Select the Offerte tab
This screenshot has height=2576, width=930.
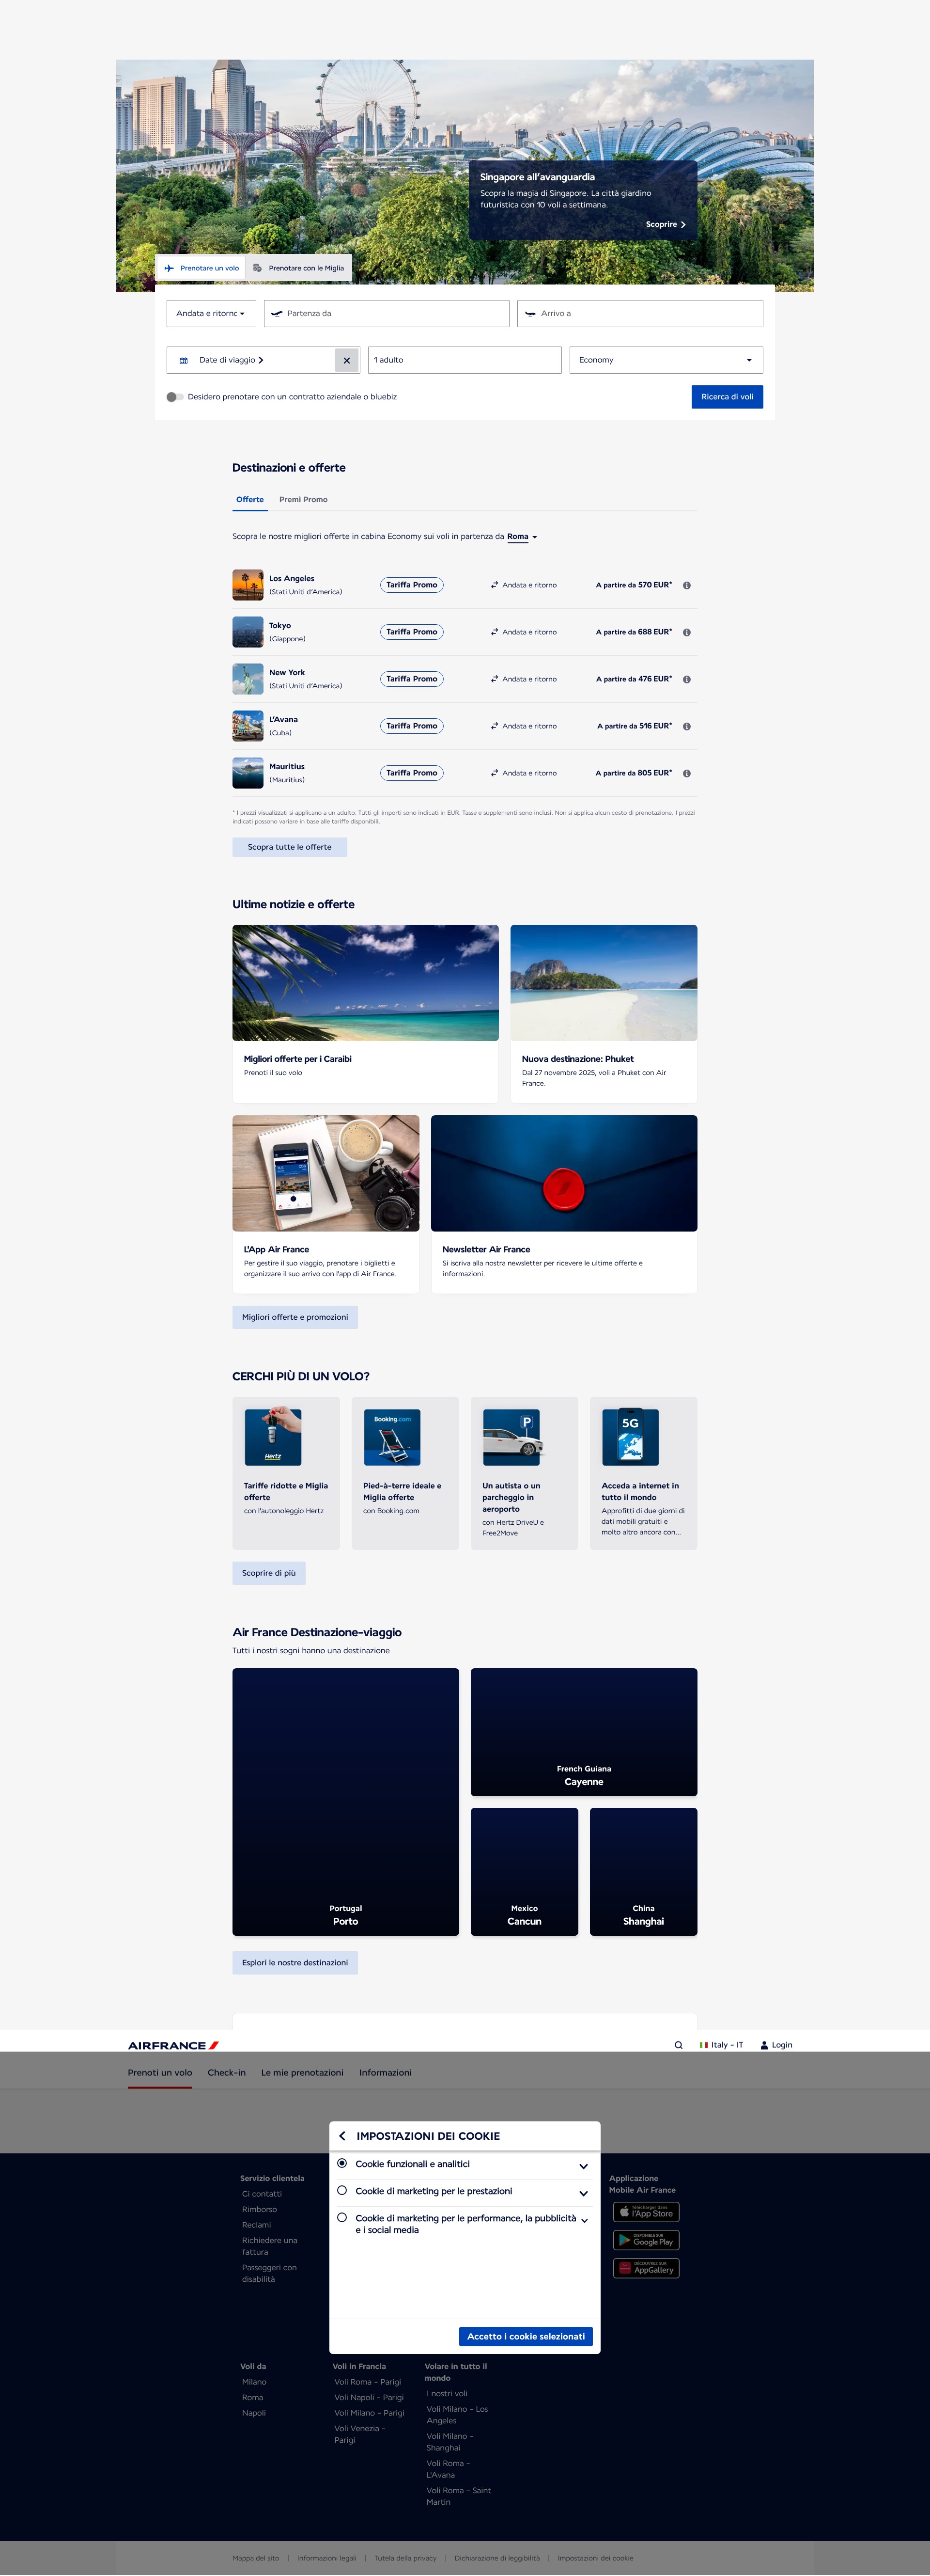(x=250, y=499)
